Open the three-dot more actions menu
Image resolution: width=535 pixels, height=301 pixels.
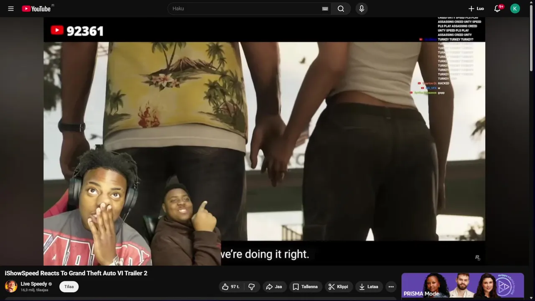coord(391,286)
